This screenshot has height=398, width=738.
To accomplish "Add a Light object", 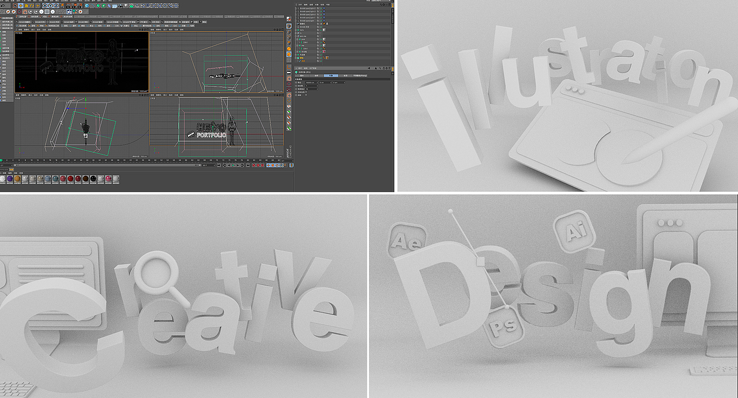I will (126, 6).
